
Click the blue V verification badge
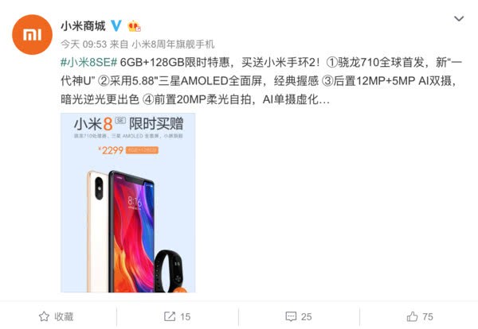pyautogui.click(x=116, y=26)
